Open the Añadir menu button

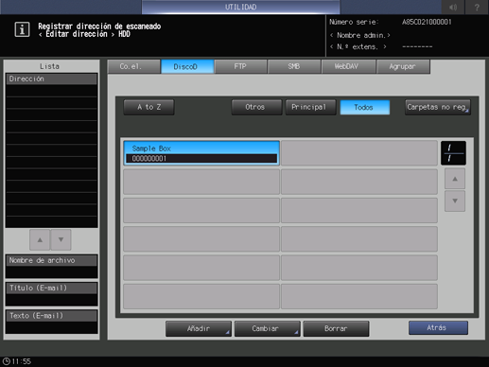coord(199,328)
